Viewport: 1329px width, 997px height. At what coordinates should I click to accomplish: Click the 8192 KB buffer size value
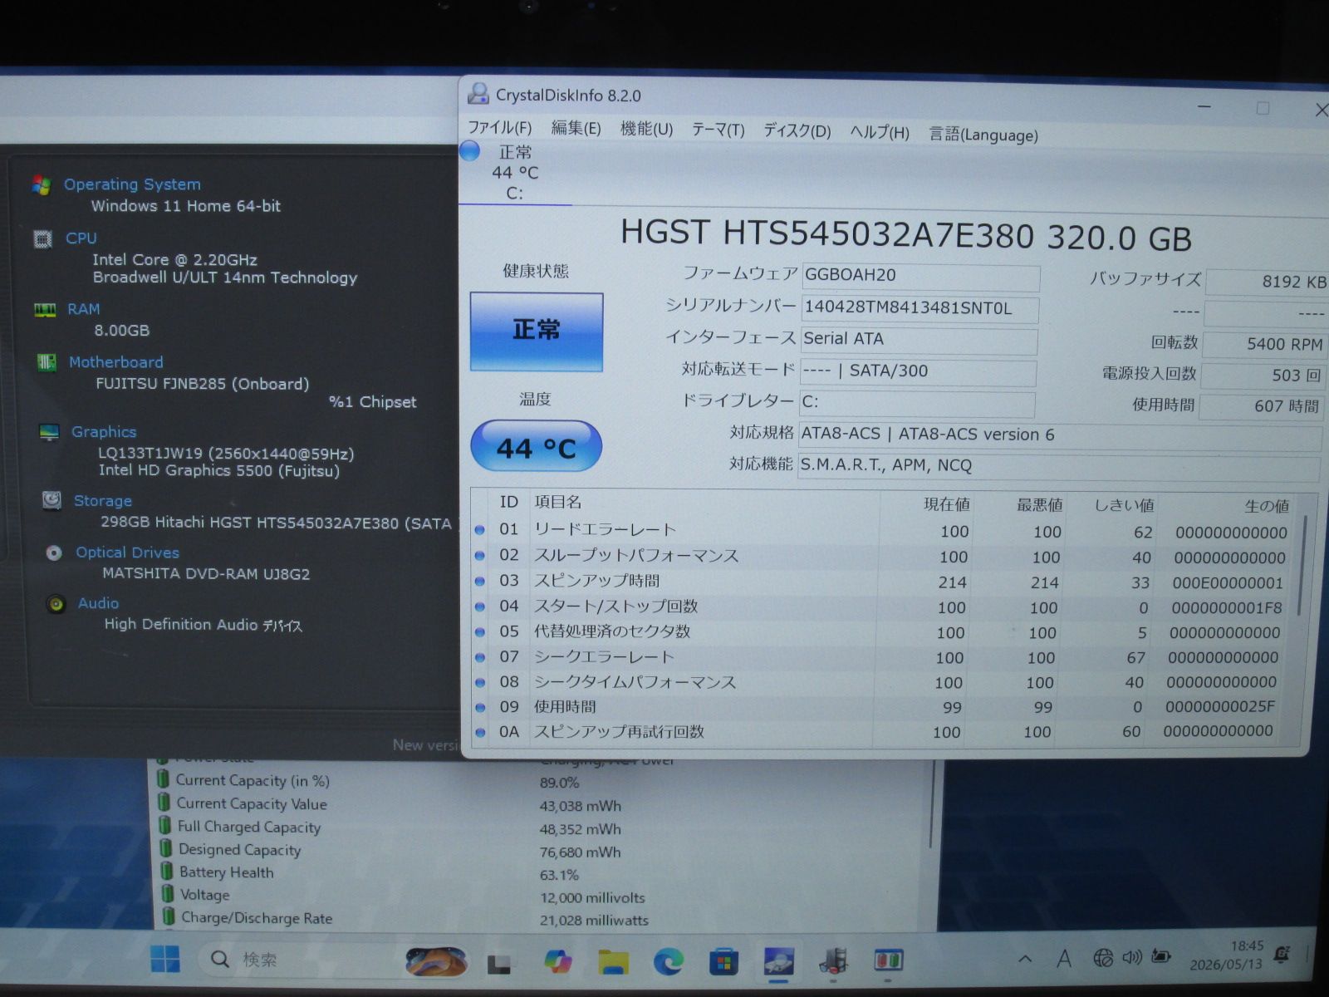point(1267,282)
